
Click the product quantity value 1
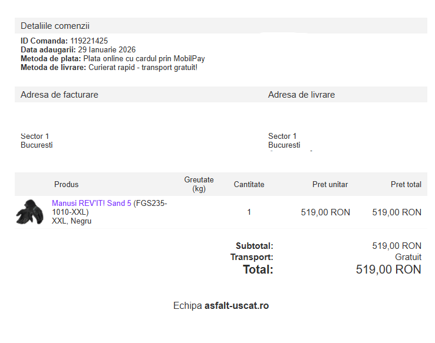(x=249, y=212)
